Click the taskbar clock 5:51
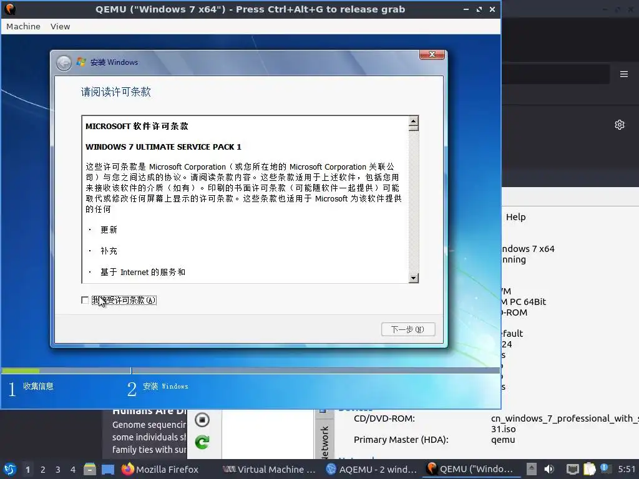 click(626, 469)
